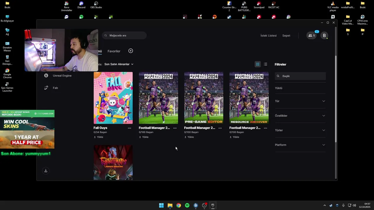Install Fall Guys via Yükle
This screenshot has height=210, width=374.
(98, 137)
